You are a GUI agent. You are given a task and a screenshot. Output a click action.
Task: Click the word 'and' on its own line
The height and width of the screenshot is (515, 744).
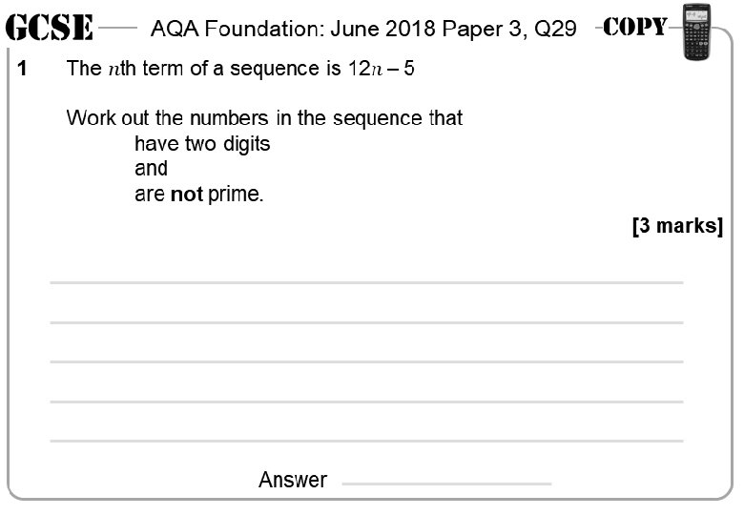(x=152, y=169)
